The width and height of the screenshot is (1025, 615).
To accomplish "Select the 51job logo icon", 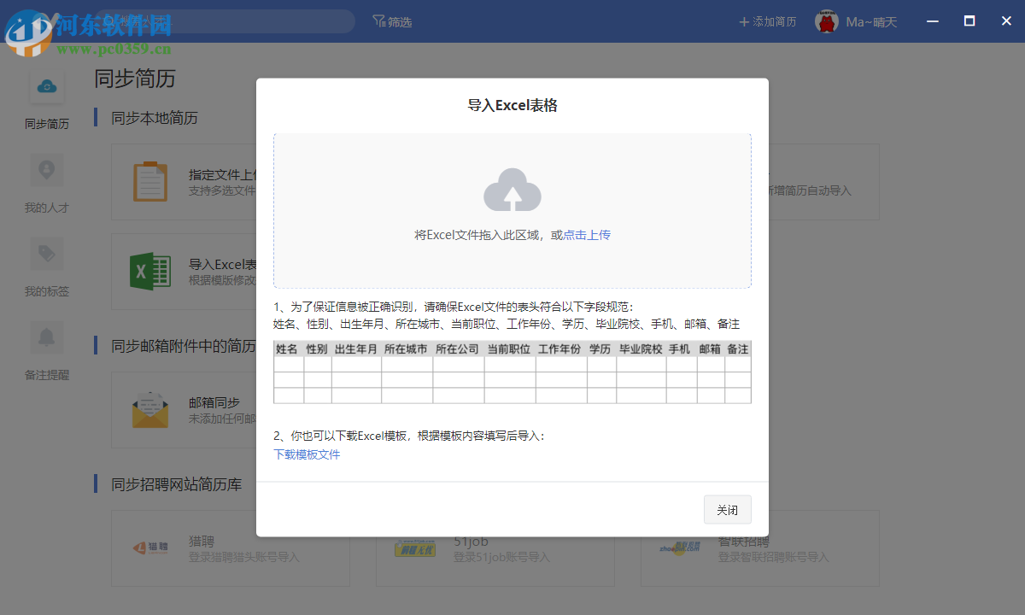I will tap(414, 548).
